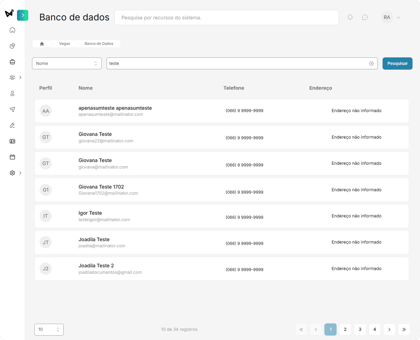Click the ID card icon in sidebar
This screenshot has height=340, width=420.
pyautogui.click(x=13, y=141)
